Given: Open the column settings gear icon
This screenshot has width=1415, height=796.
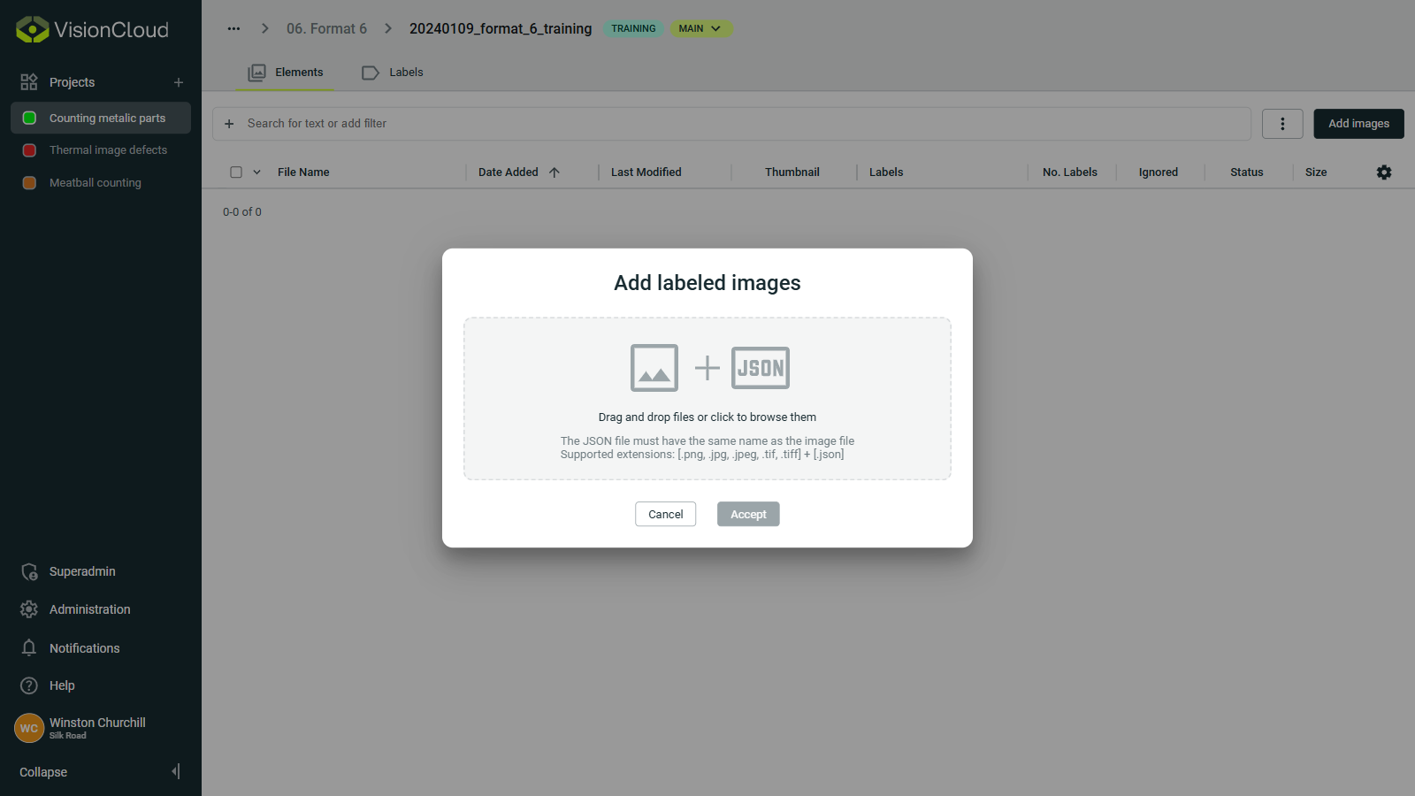Looking at the screenshot, I should pos(1384,172).
